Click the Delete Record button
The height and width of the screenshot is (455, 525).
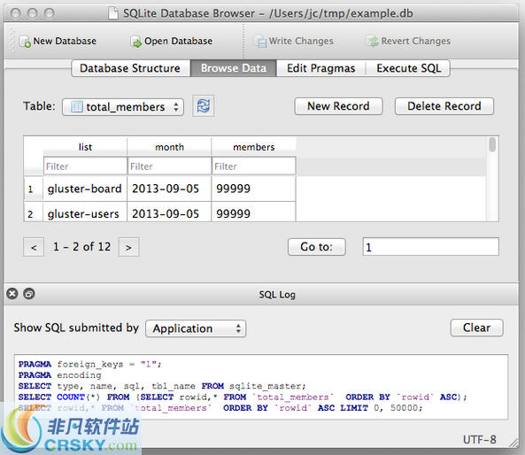click(x=444, y=106)
